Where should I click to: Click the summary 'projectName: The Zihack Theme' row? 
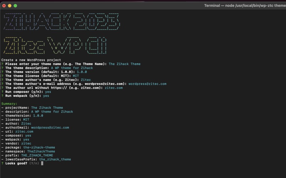point(32,108)
